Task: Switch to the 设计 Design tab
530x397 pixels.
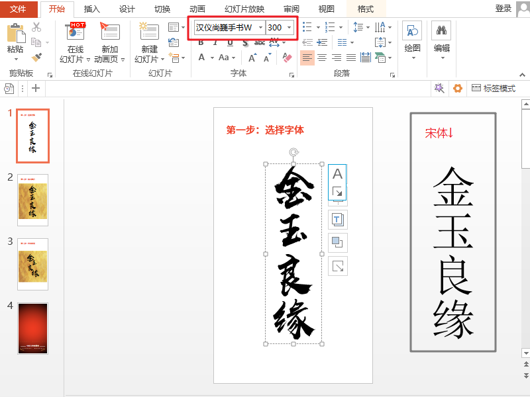Action: coord(127,9)
